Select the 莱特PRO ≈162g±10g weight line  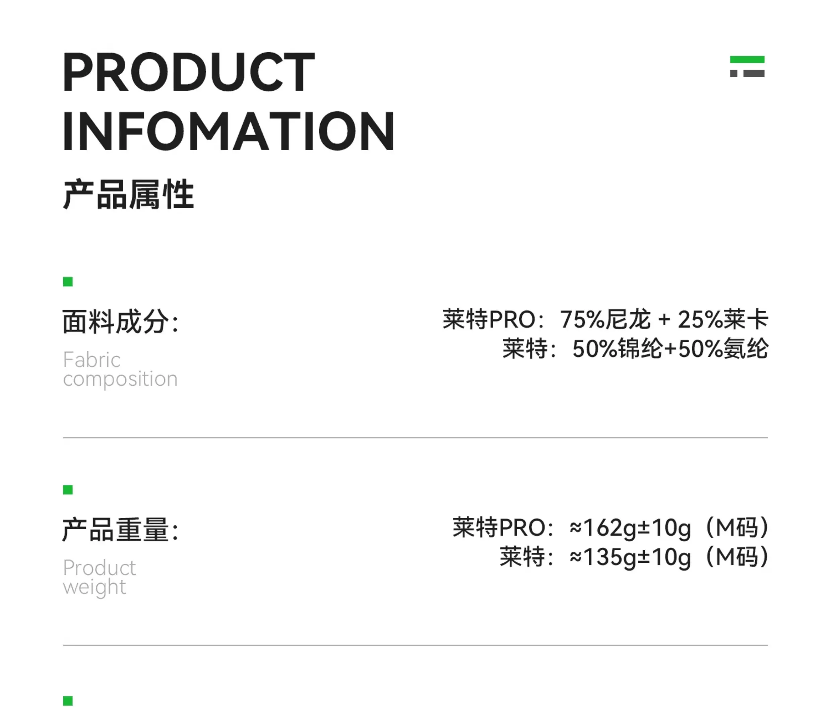(x=610, y=528)
